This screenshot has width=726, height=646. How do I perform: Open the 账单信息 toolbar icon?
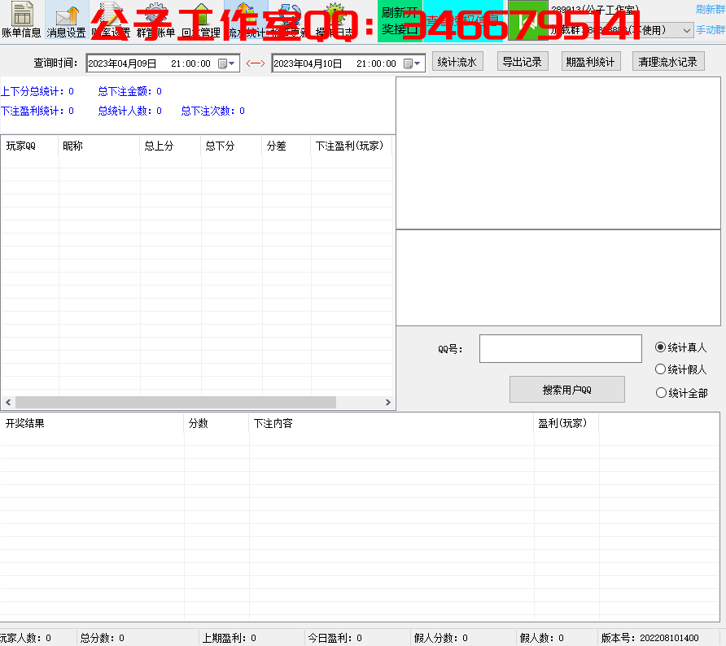(21, 20)
